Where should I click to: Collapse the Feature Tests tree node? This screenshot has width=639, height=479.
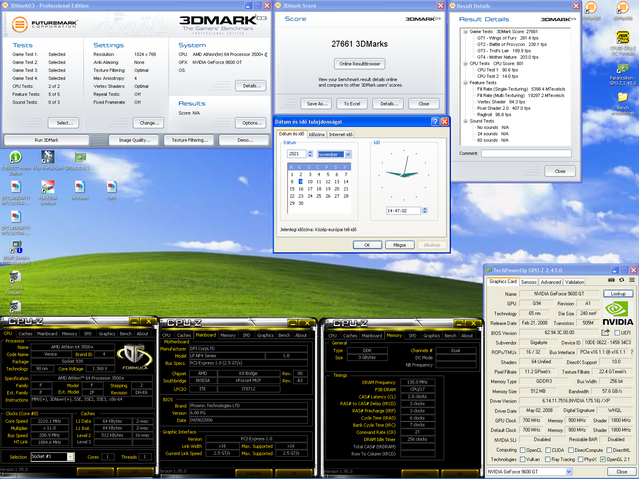[465, 83]
